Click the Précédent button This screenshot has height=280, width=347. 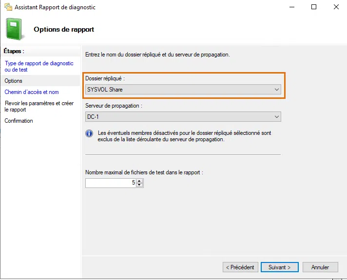click(x=241, y=267)
